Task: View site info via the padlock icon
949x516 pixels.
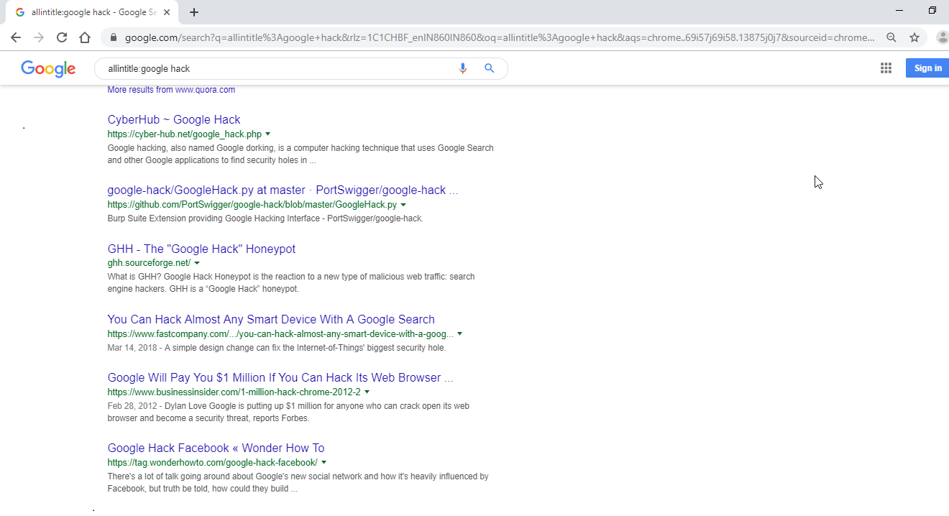Action: coord(114,37)
